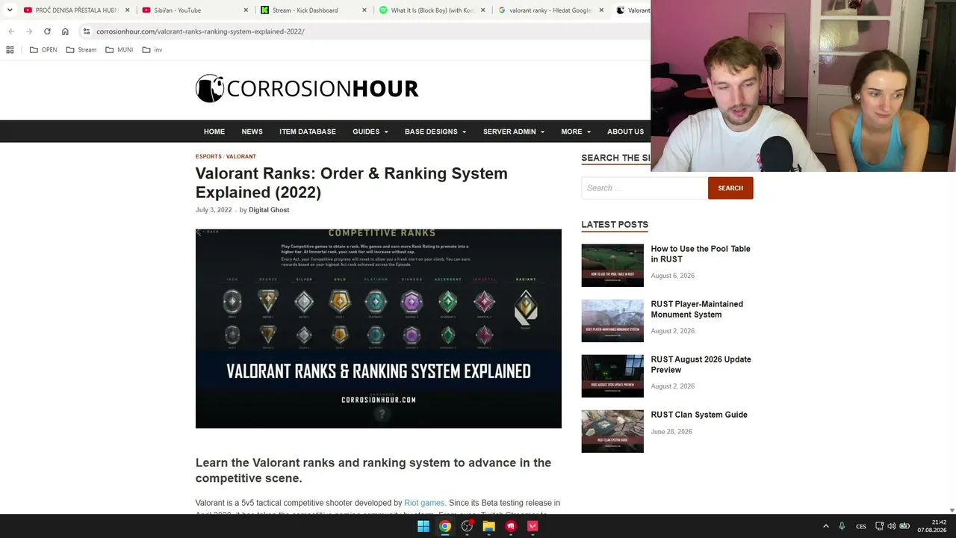
Task: Open author Digital Ghost's page
Action: [x=269, y=210]
